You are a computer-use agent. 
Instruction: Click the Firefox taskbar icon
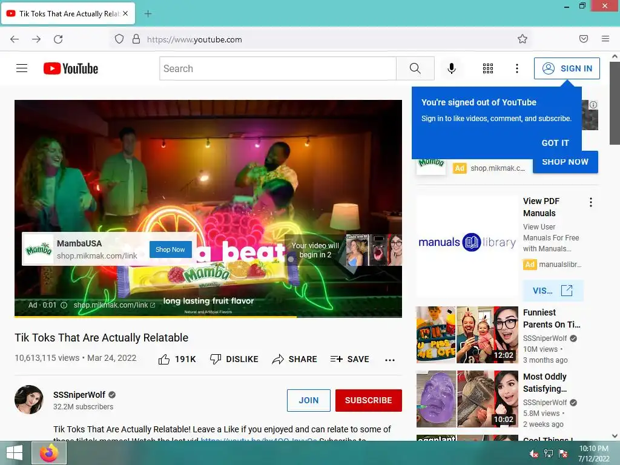[x=49, y=453]
